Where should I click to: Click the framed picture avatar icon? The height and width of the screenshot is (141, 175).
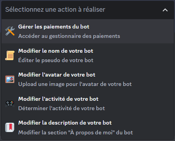[x=10, y=79]
